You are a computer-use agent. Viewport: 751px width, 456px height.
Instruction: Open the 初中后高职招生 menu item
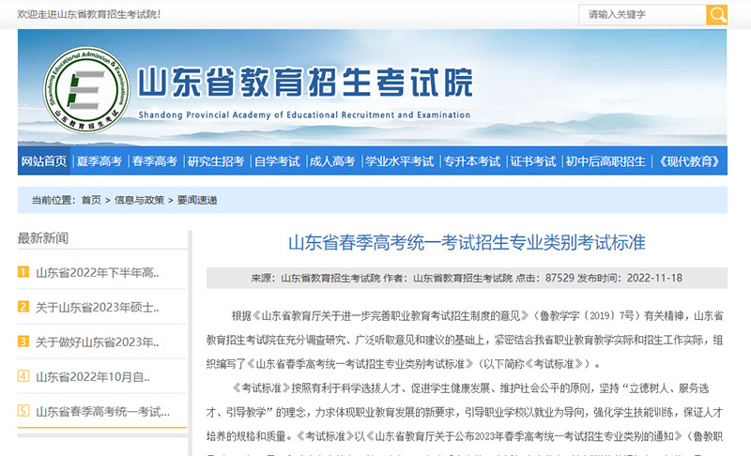tap(605, 161)
